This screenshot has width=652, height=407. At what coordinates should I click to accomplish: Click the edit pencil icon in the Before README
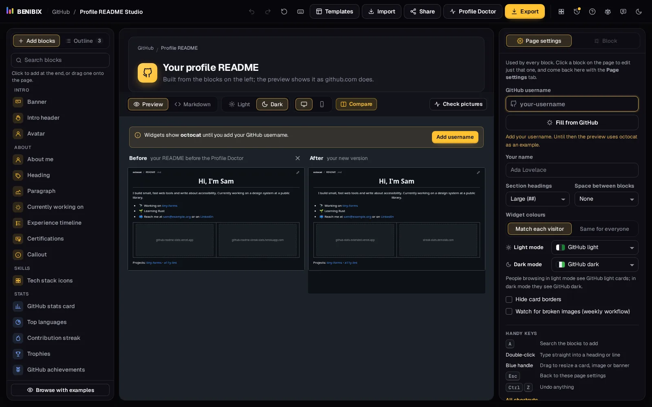point(298,173)
